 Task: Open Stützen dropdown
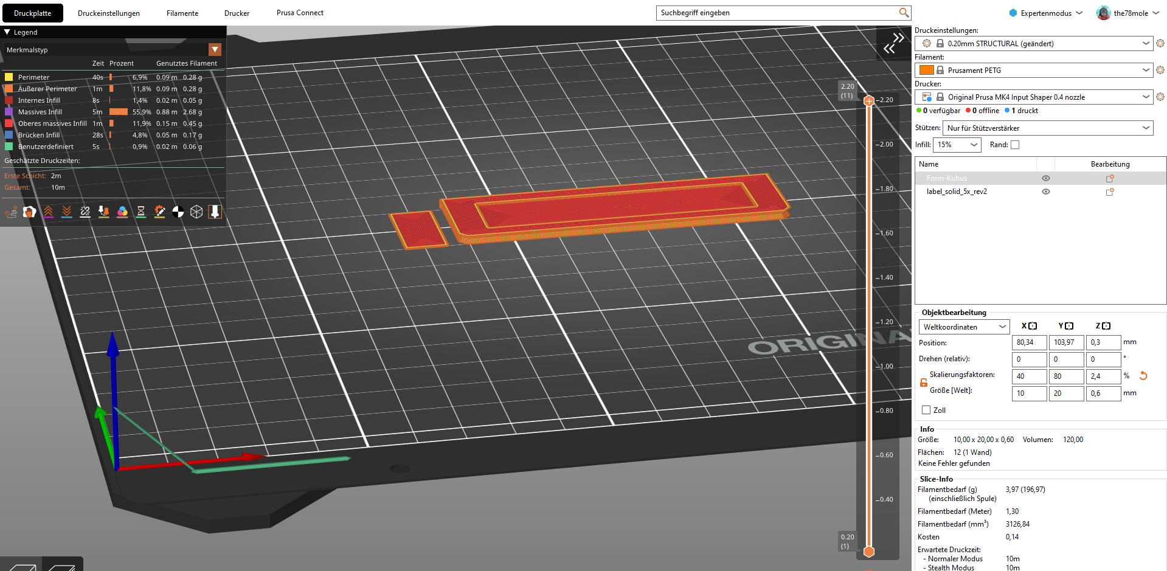(1048, 128)
